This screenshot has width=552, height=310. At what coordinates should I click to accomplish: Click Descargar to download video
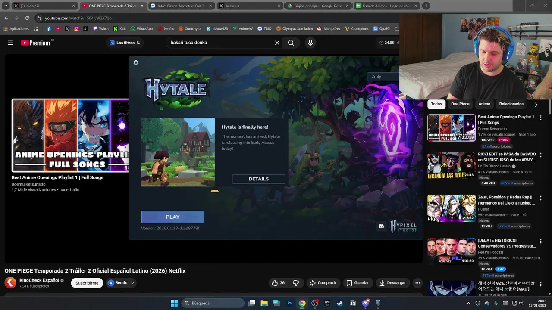click(392, 283)
